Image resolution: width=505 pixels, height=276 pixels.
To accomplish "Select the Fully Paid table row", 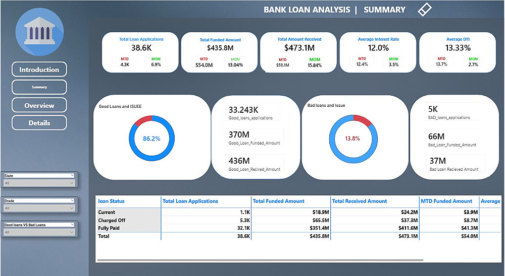I will pos(109,228).
